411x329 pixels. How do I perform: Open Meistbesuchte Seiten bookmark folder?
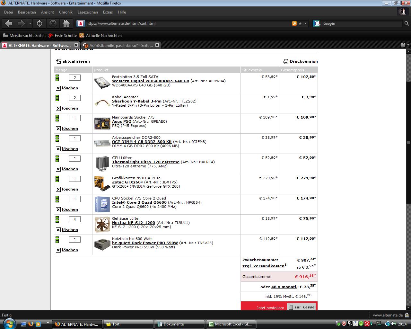24,36
